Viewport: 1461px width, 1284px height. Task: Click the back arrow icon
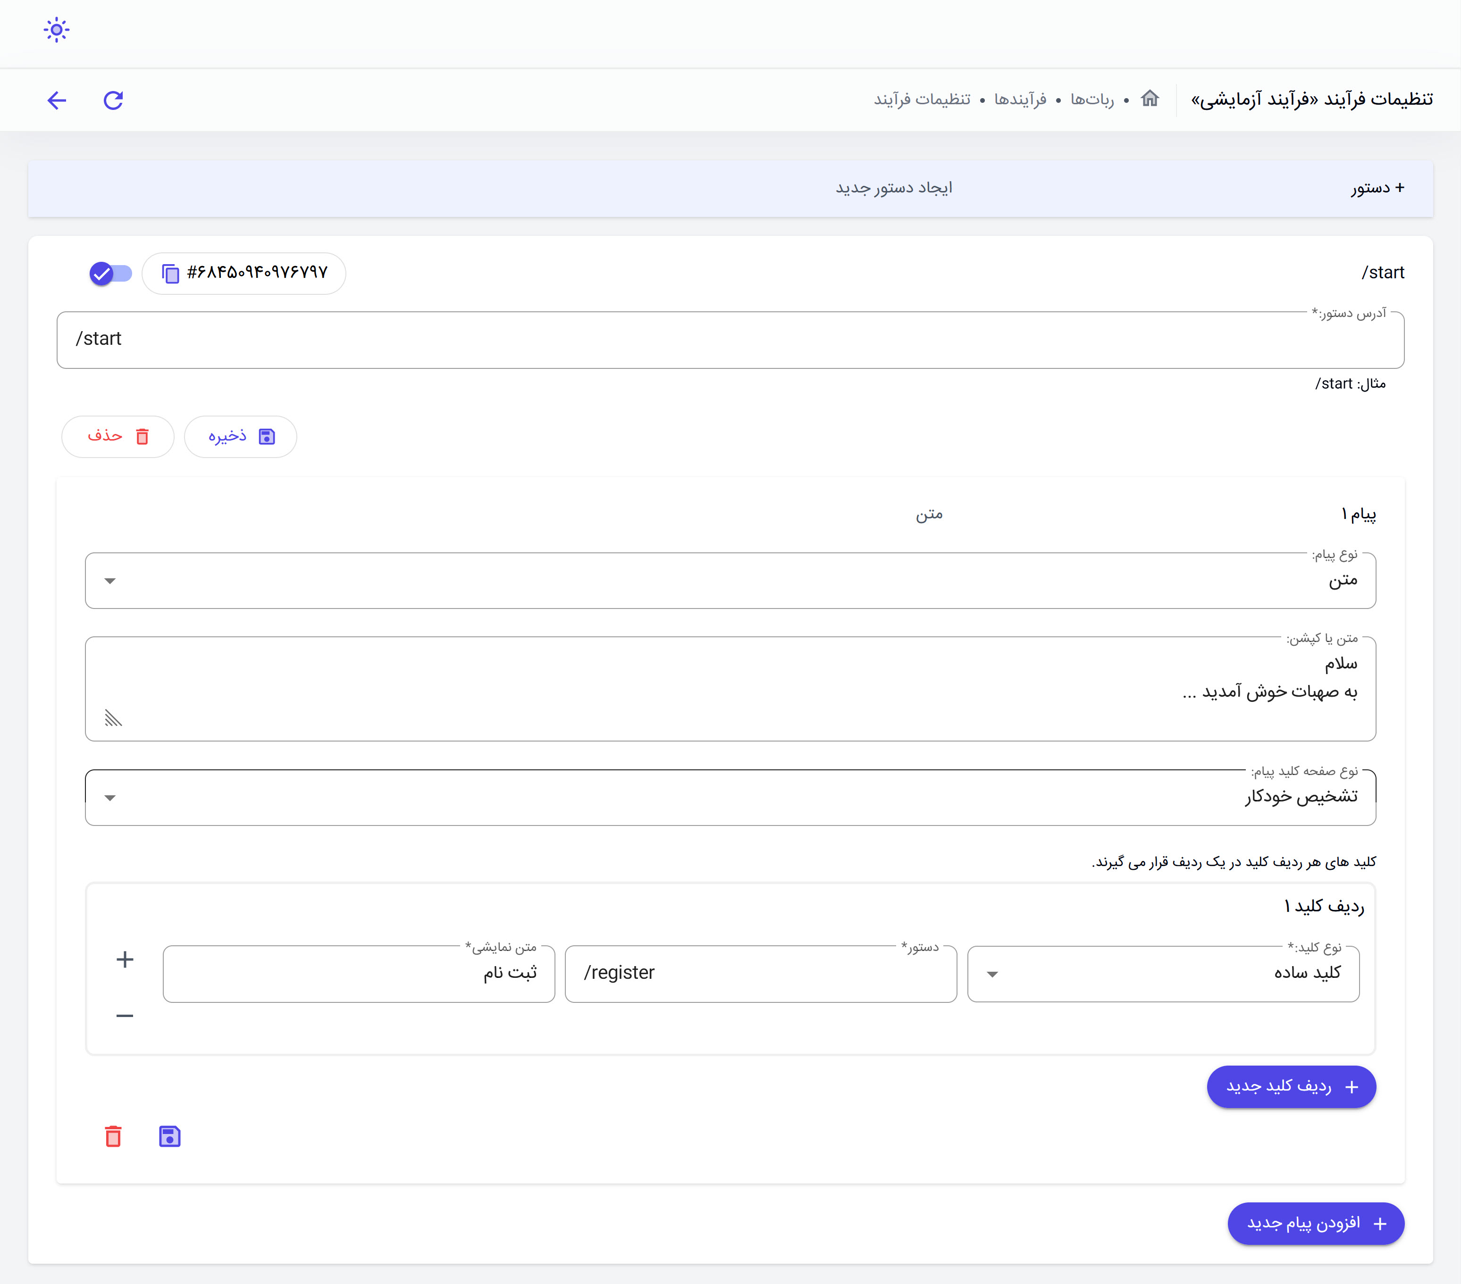[x=57, y=100]
